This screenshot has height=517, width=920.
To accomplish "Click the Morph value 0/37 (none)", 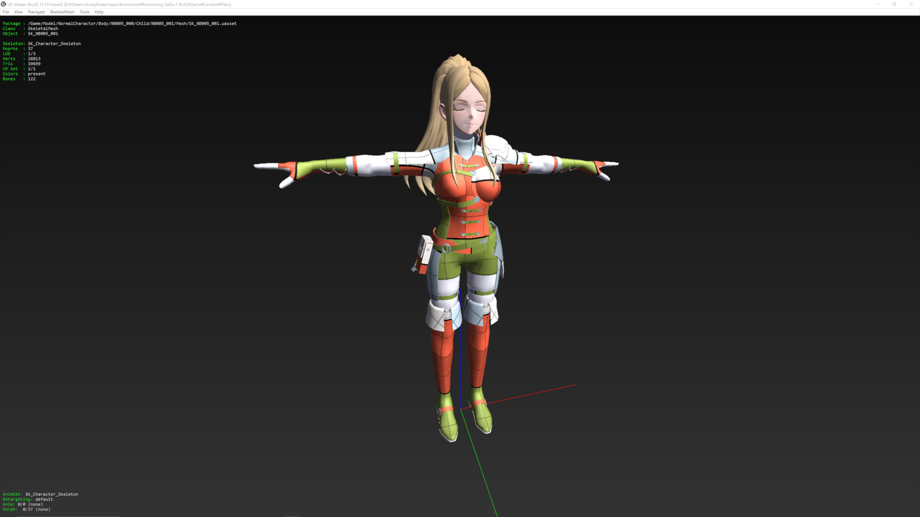I will point(36,509).
